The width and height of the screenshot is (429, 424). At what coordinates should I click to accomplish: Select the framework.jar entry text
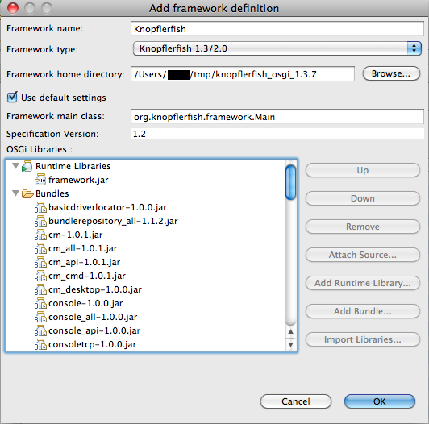coord(78,180)
